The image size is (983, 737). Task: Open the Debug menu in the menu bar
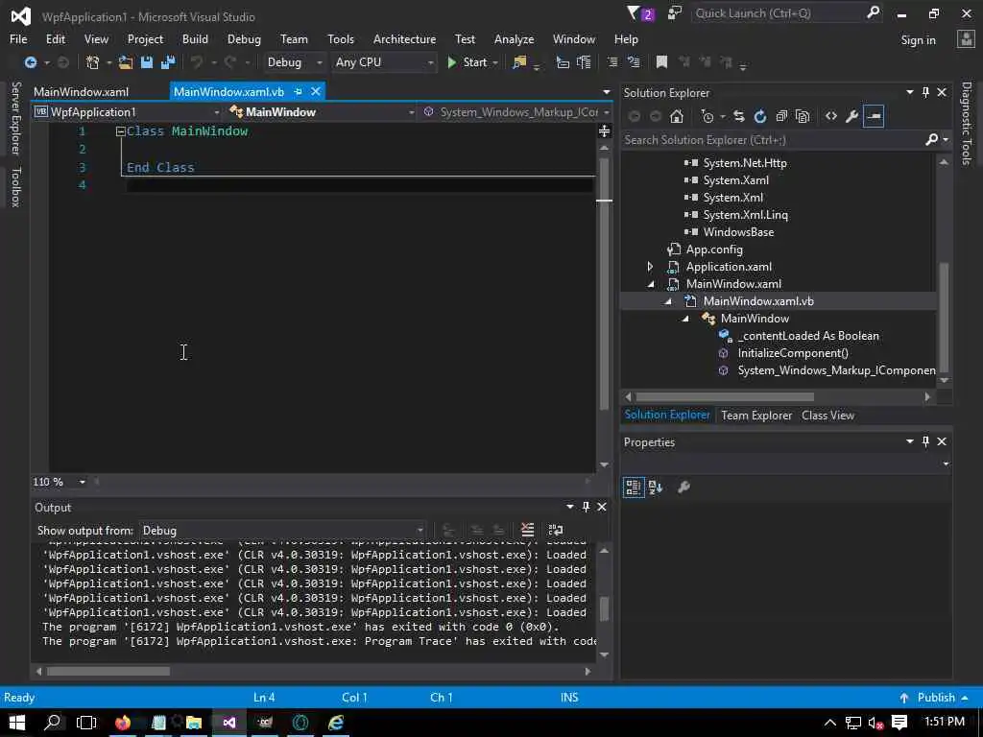click(244, 38)
